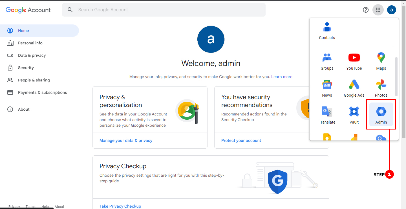Click the account avatar in the top bar
This screenshot has height=209, width=406.
click(392, 10)
